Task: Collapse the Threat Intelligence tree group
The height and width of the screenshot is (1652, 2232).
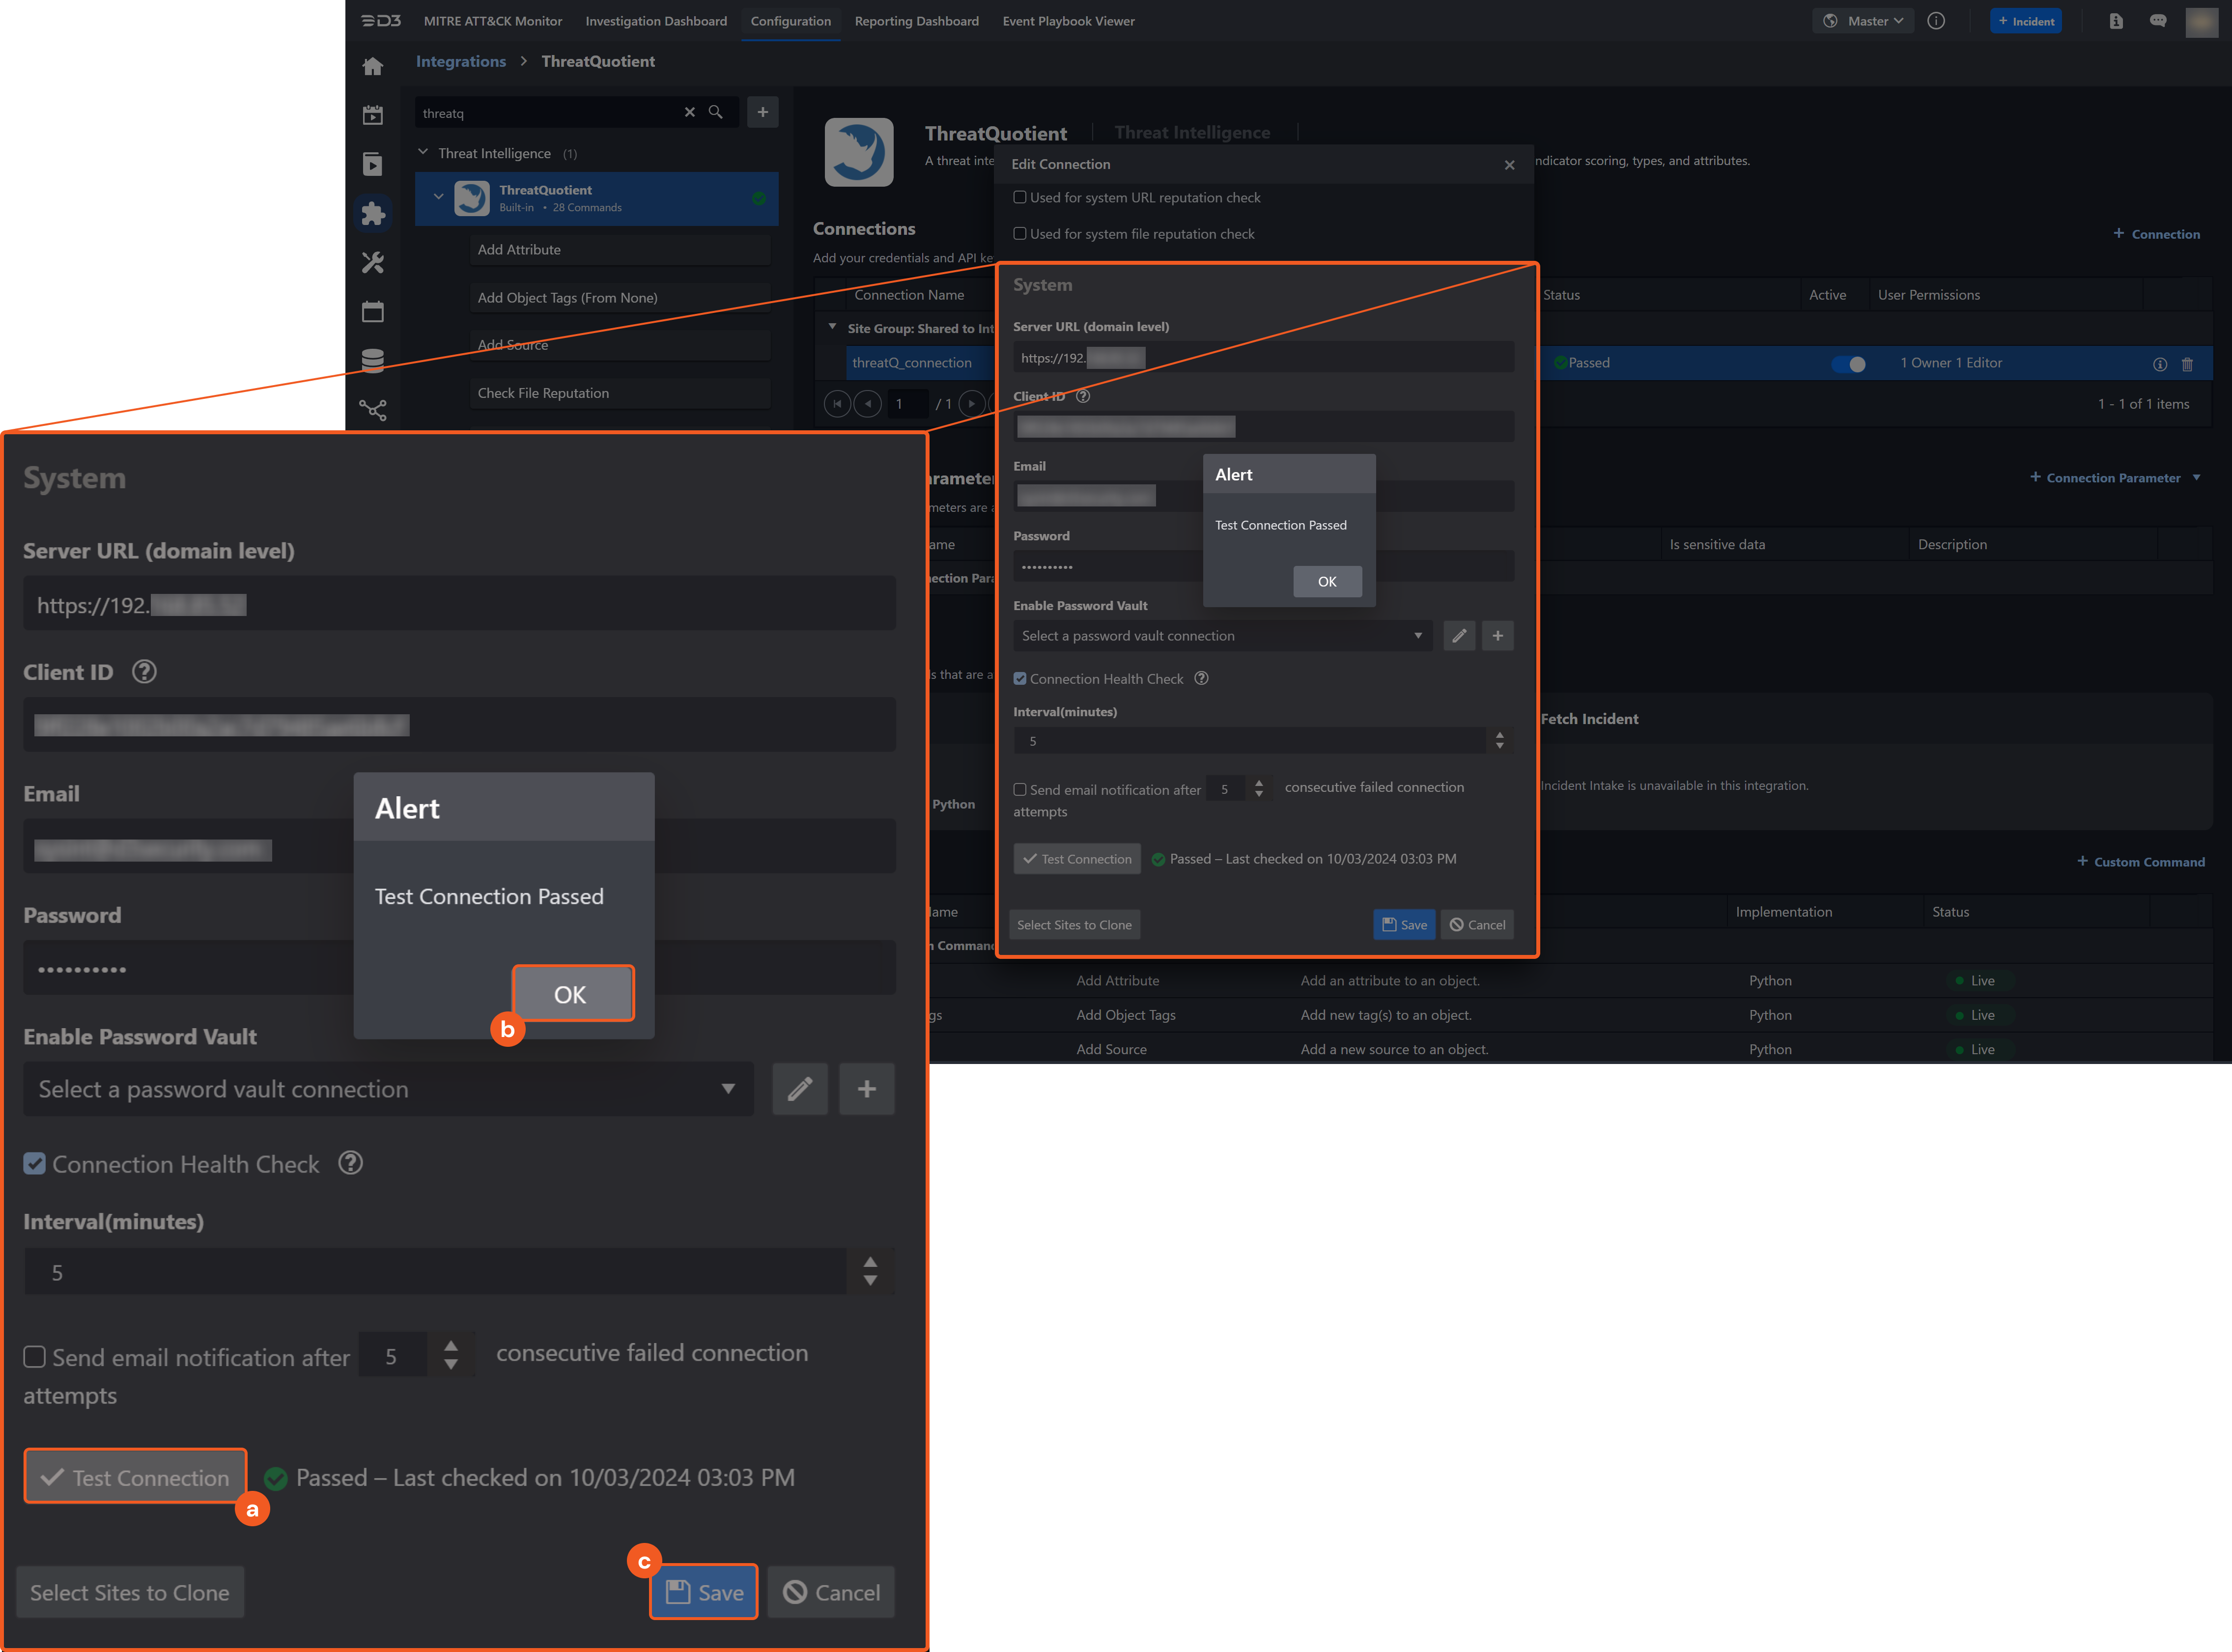Action: coord(423,152)
